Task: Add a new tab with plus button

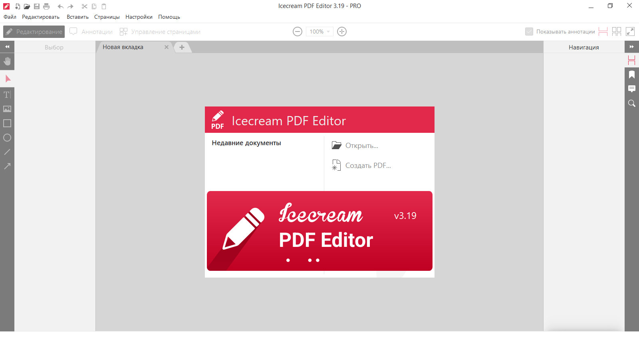Action: [x=182, y=47]
